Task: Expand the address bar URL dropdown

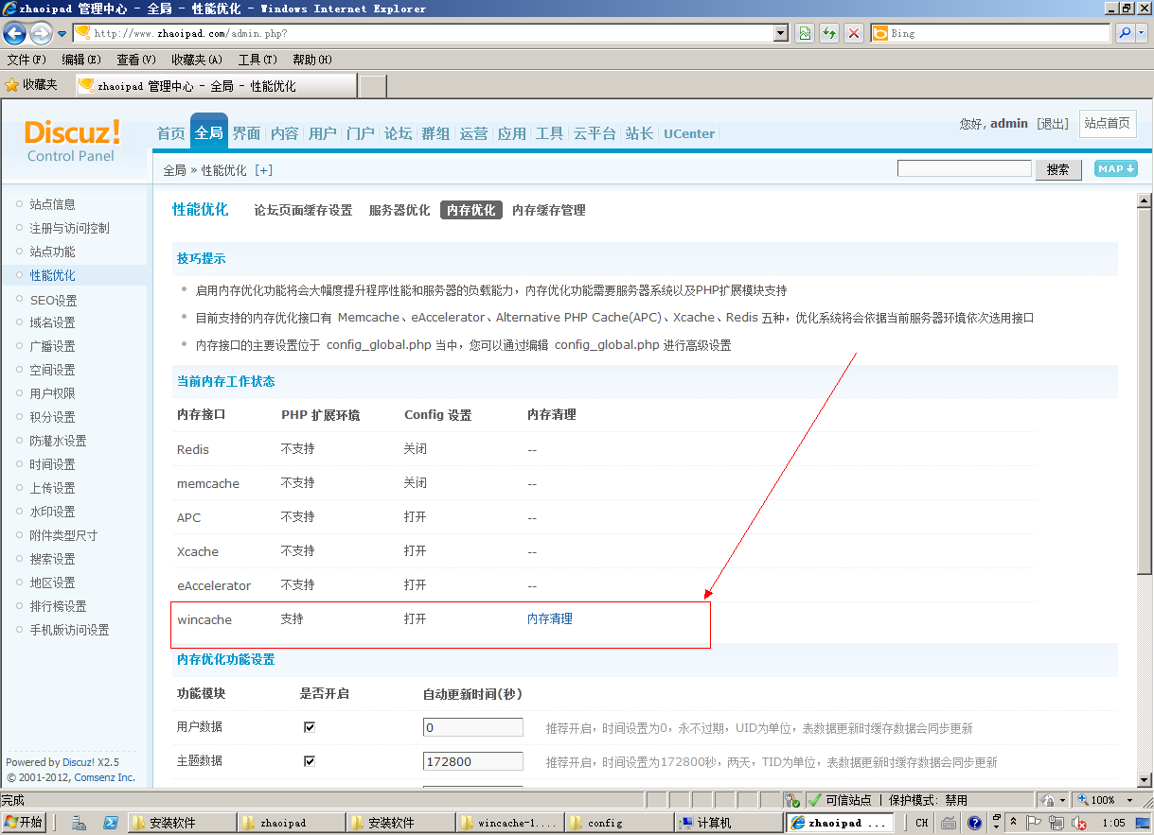Action: coord(781,33)
